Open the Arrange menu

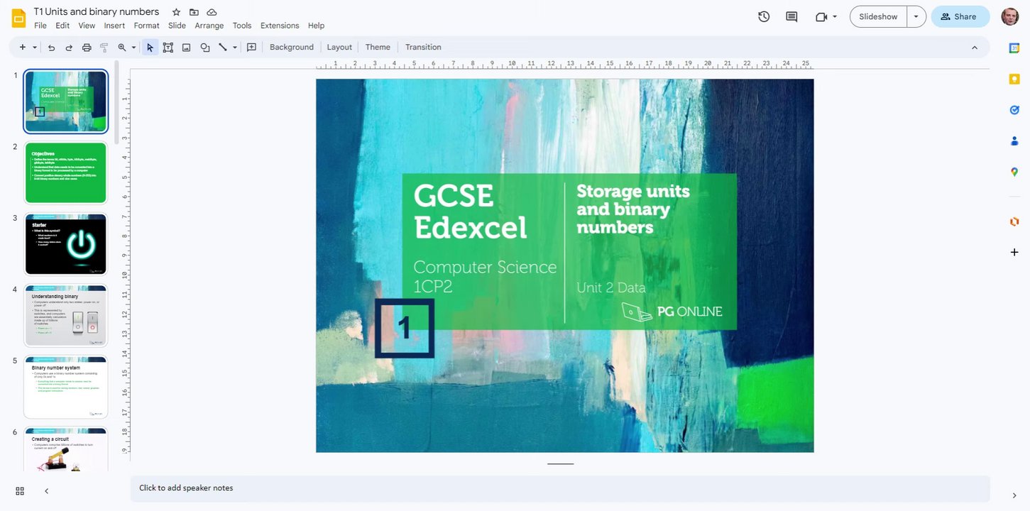tap(209, 26)
